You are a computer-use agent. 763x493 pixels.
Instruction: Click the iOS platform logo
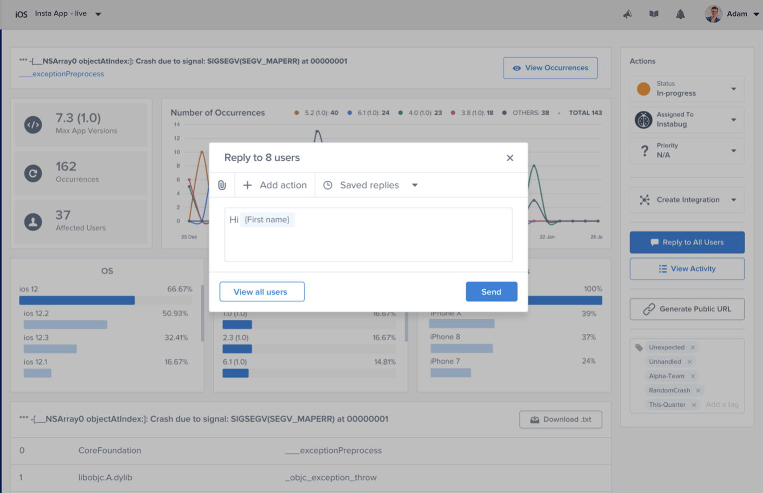point(21,14)
